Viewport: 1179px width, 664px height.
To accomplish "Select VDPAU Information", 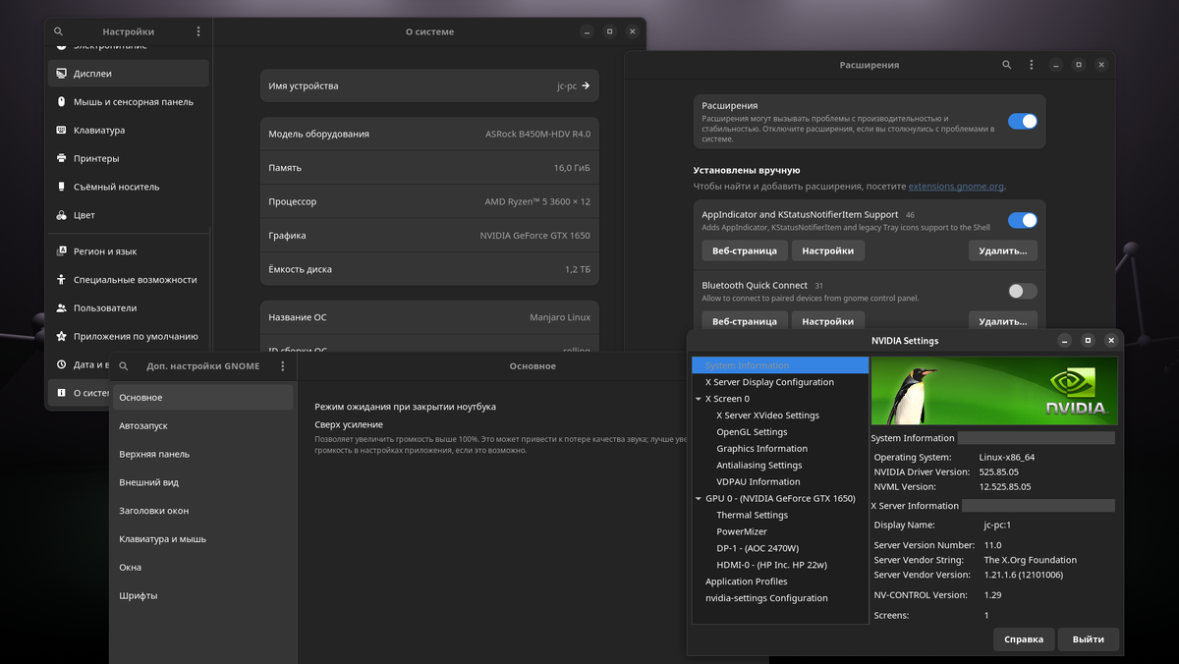I will 758,482.
